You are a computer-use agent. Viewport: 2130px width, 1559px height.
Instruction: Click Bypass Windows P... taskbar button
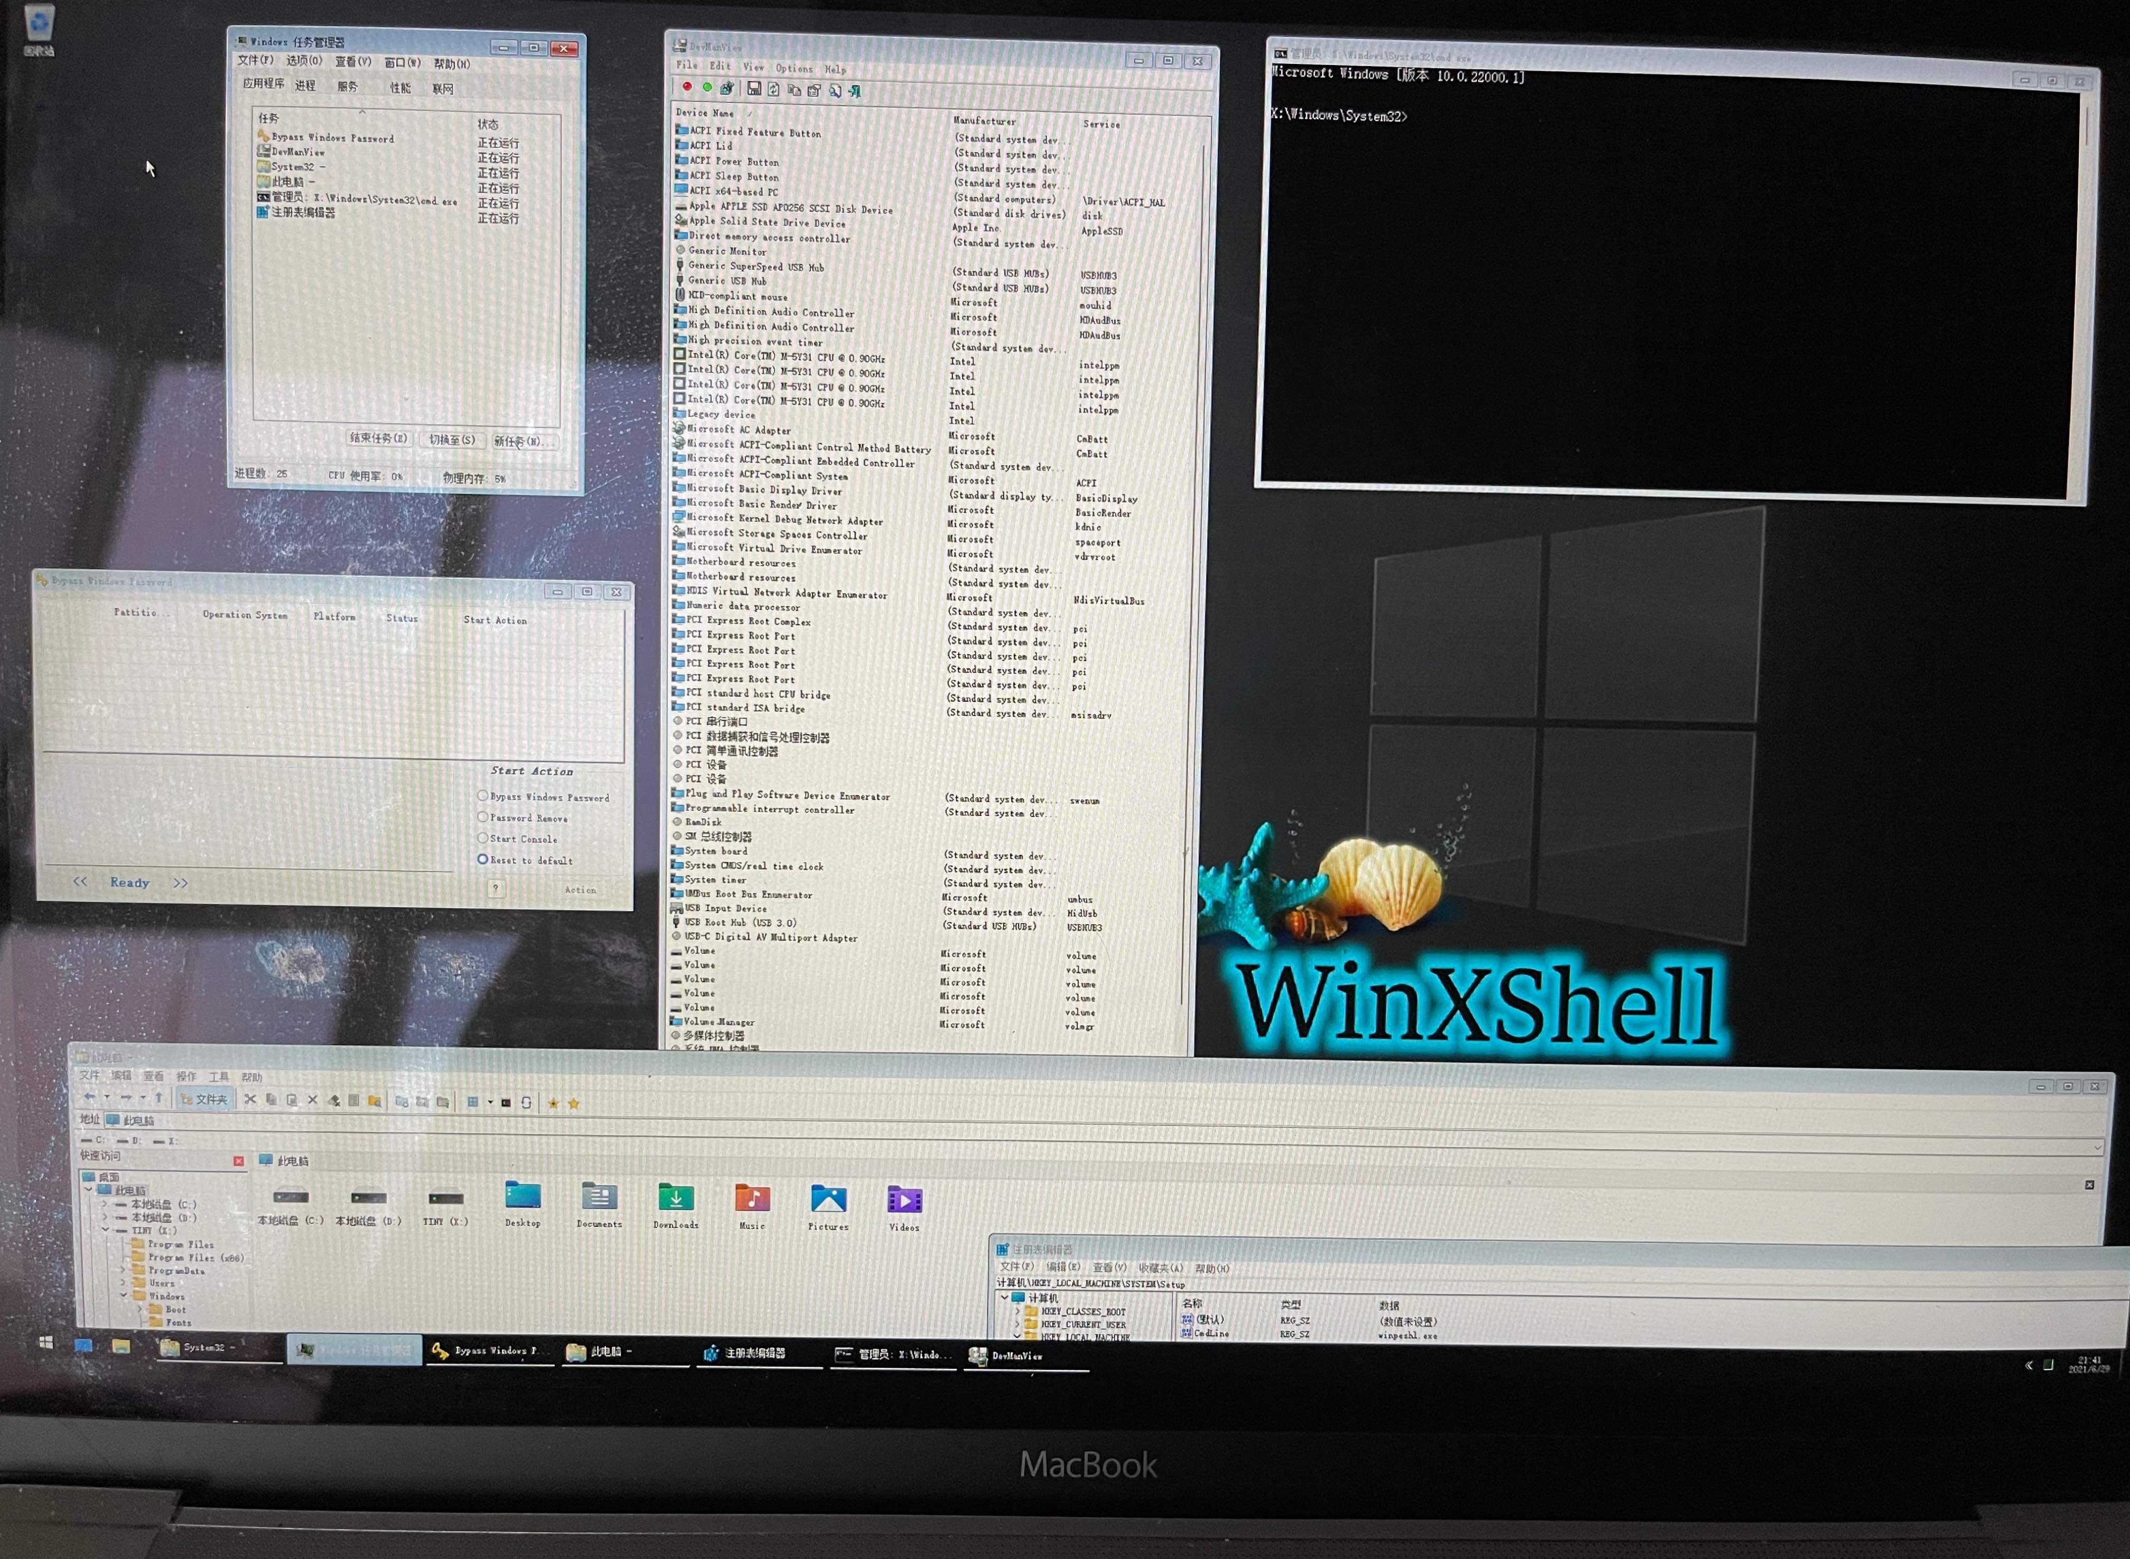(489, 1350)
